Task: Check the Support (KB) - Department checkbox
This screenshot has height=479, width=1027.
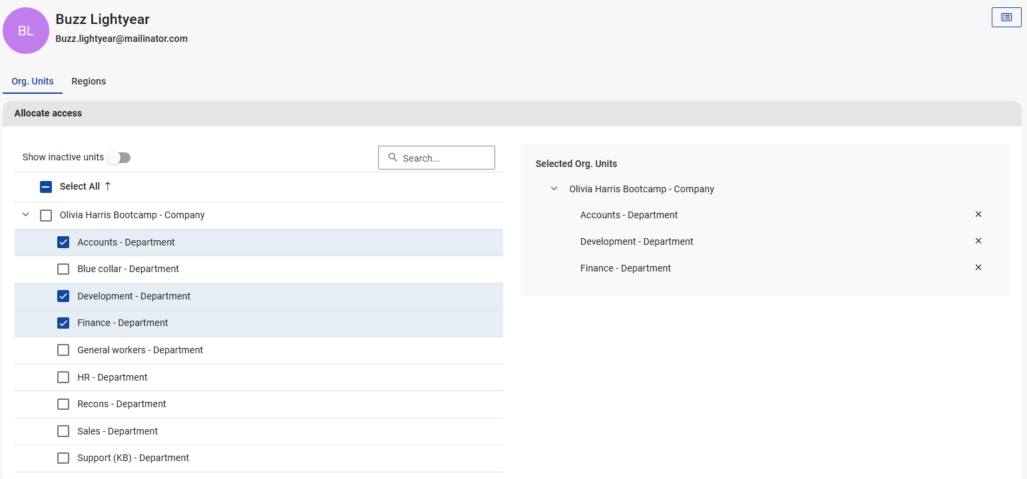Action: point(63,458)
